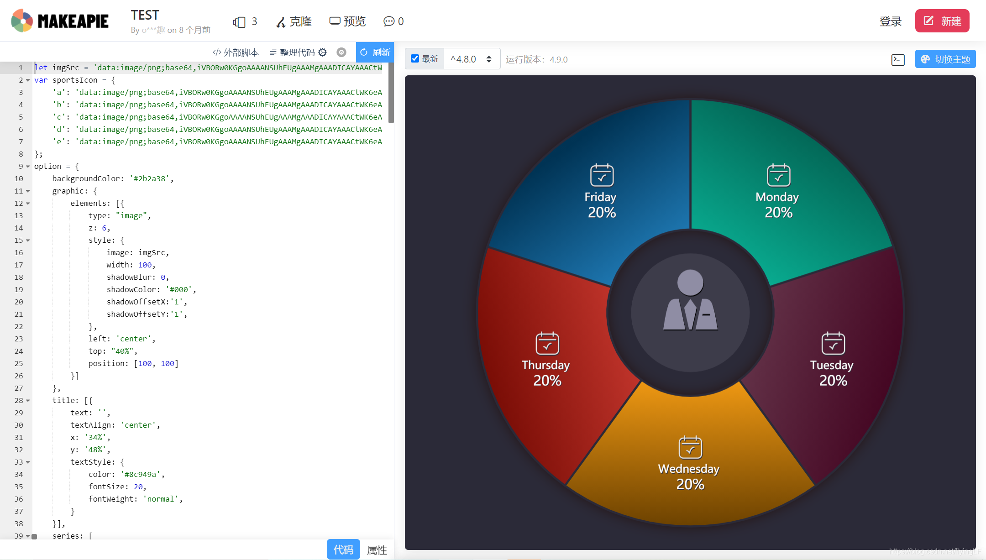
Task: Click the 'Tuesday 20%' label
Action: point(832,373)
